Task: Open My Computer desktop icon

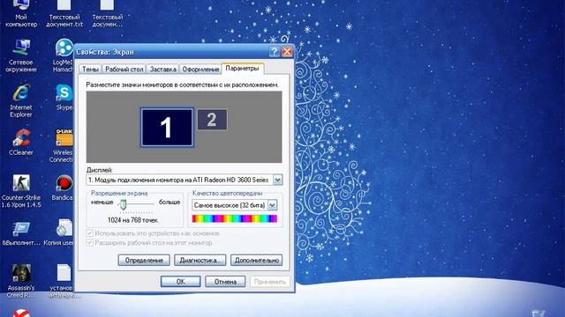Action: 21,14
